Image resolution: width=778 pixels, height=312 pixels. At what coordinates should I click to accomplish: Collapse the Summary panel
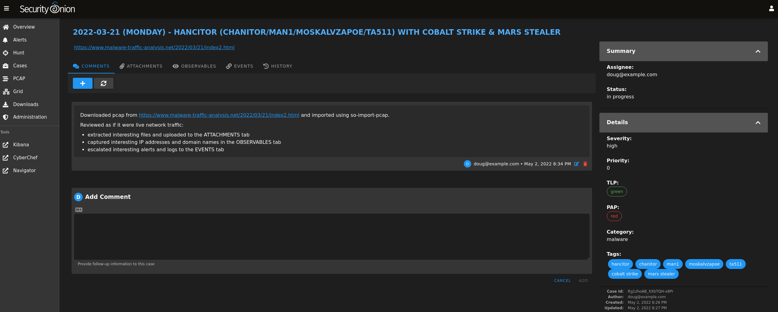coord(758,51)
